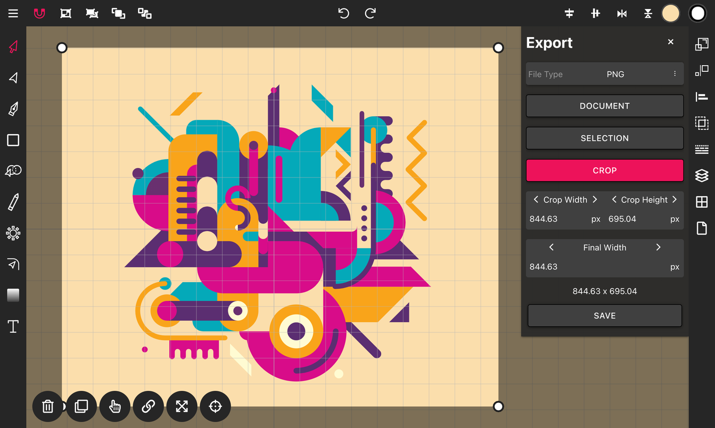
Task: Delete the selection with the trash icon
Action: pyautogui.click(x=47, y=406)
